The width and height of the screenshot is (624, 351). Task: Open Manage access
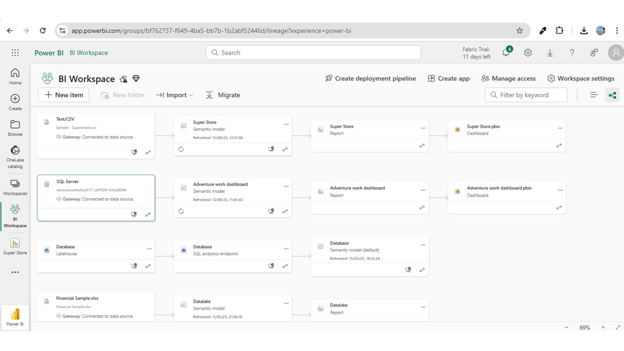(x=508, y=78)
